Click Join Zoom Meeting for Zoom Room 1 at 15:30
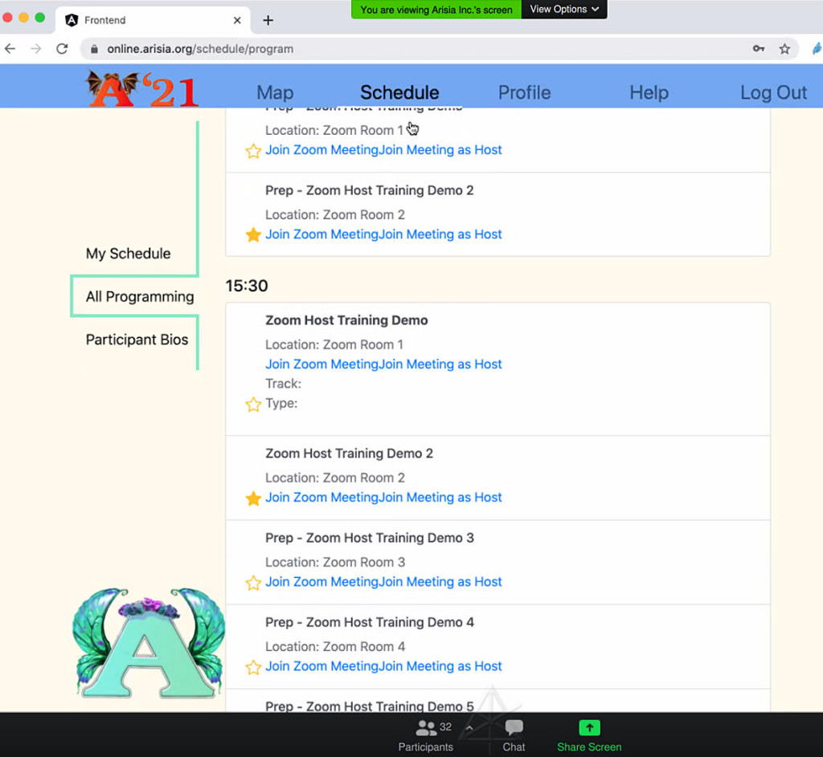This screenshot has height=757, width=823. [321, 364]
